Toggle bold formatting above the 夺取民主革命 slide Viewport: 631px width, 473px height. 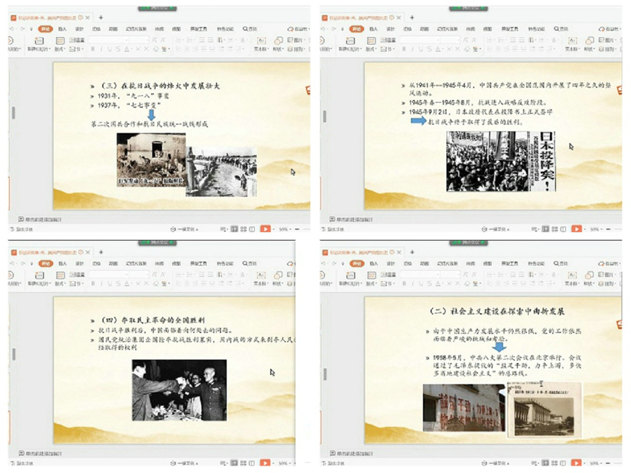[93, 284]
